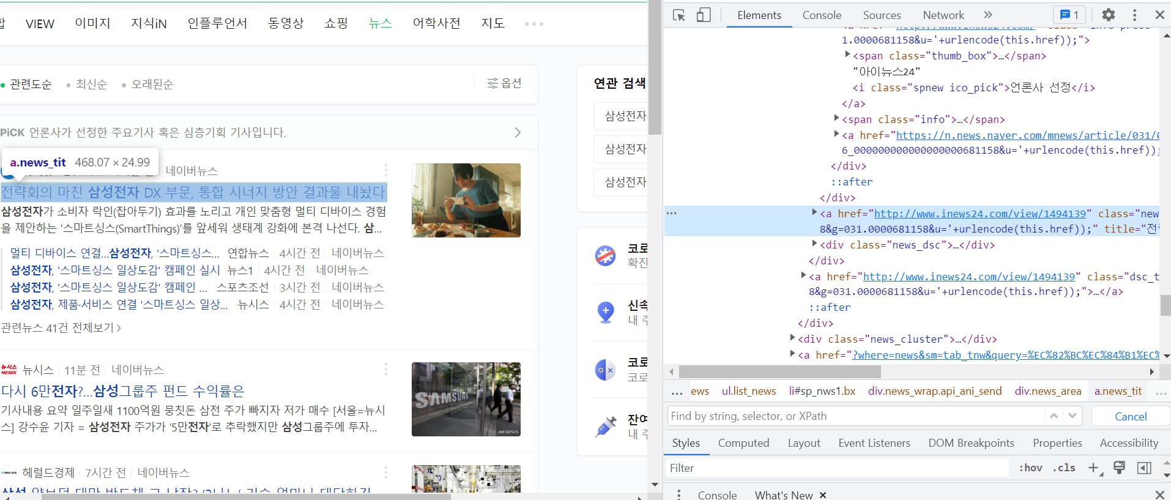Open the DOM Breakpoints tab
1171x500 pixels.
971,443
